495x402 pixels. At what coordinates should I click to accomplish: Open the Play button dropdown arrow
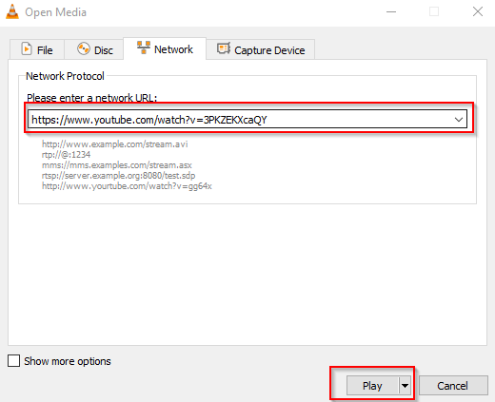[405, 386]
